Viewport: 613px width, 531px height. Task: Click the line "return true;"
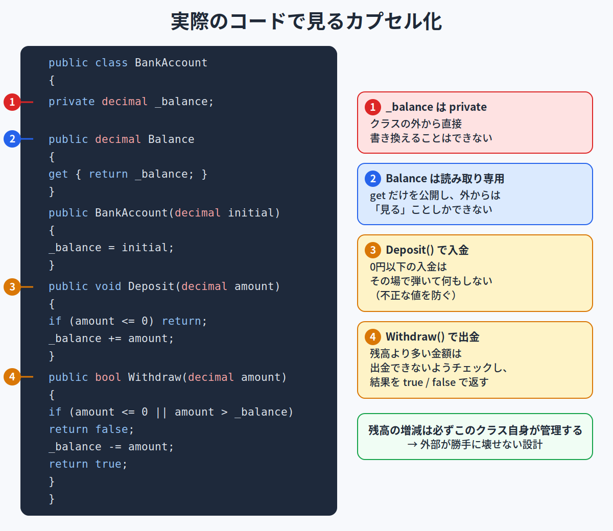point(88,464)
